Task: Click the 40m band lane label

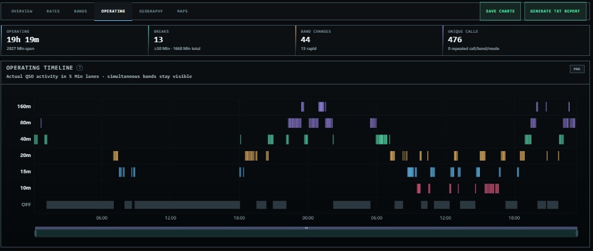Action: point(25,139)
